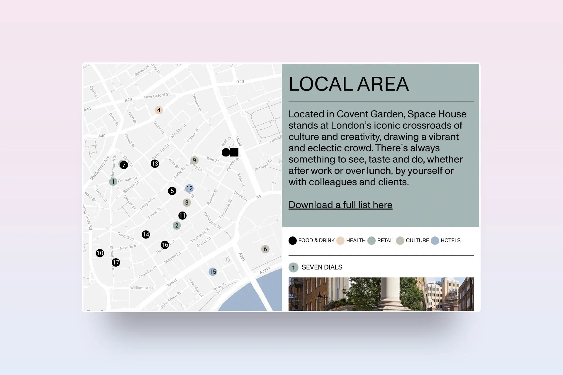
Task: Toggle the Retail category filter
Action: [381, 241]
